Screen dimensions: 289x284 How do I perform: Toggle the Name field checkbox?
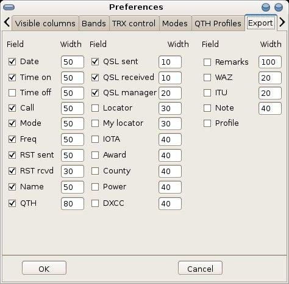(12, 187)
